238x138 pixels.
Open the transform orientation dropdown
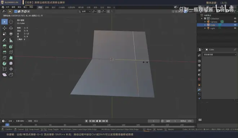click(x=84, y=11)
